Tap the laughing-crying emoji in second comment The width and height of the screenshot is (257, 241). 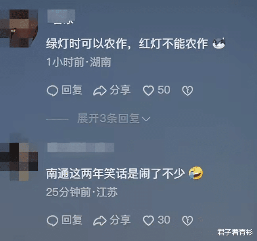point(196,173)
